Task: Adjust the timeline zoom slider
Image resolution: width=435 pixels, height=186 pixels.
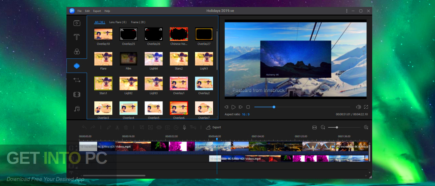Action: pyautogui.click(x=344, y=127)
